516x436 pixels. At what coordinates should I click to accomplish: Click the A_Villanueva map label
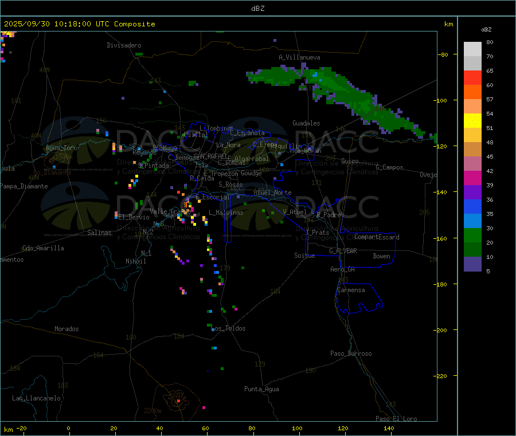[299, 57]
